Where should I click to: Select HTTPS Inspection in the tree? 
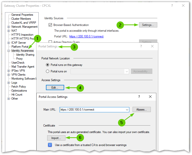pyautogui.click(x=22, y=35)
